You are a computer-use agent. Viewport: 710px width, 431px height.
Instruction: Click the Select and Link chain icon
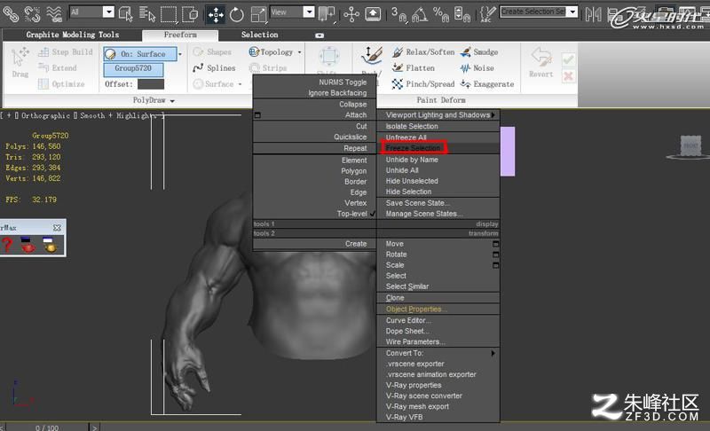(11, 14)
